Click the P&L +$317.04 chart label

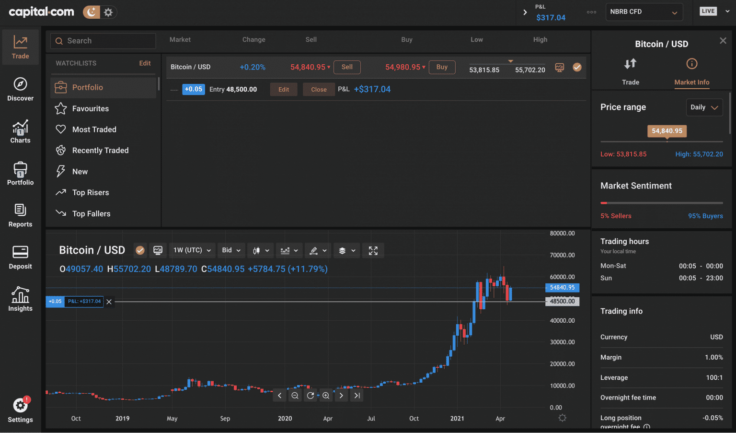click(84, 302)
